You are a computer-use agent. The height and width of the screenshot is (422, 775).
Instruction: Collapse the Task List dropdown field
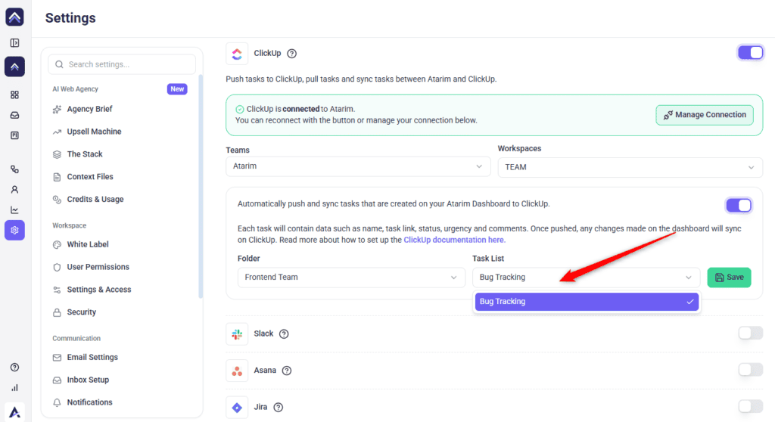click(587, 278)
